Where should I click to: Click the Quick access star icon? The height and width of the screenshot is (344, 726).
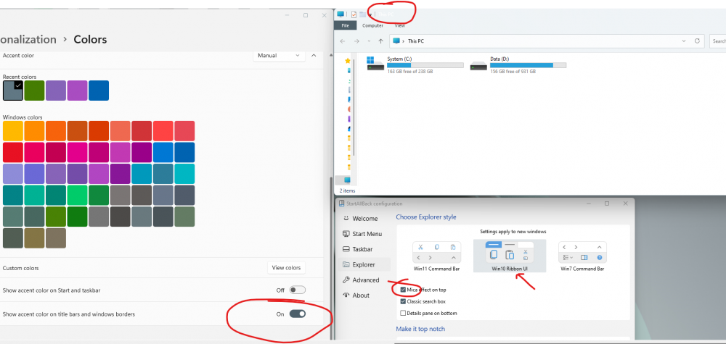(x=348, y=61)
